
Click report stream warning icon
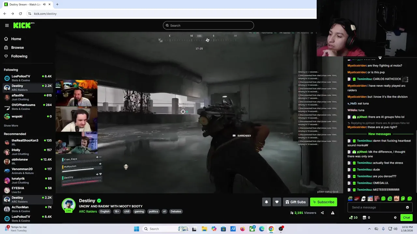click(333, 213)
